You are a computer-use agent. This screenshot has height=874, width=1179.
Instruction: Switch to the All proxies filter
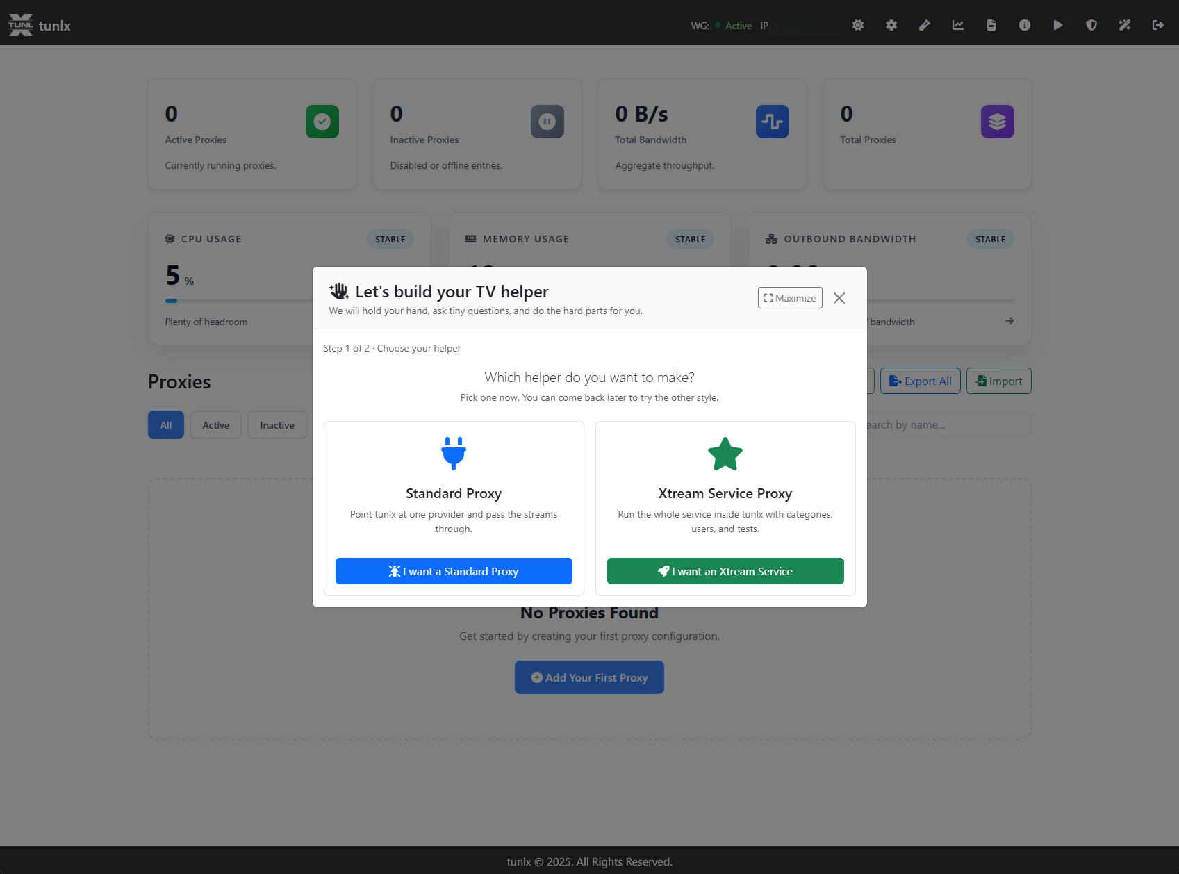pos(165,424)
